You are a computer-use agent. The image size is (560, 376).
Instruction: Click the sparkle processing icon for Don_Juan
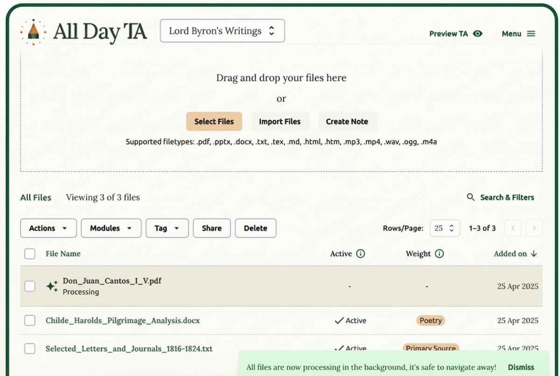coord(52,286)
